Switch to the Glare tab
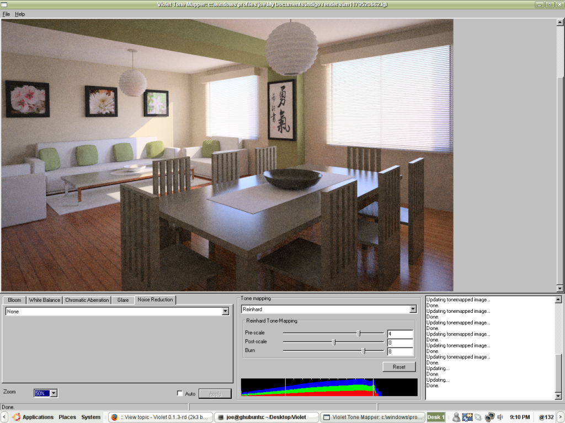Image resolution: width=565 pixels, height=423 pixels. point(123,300)
